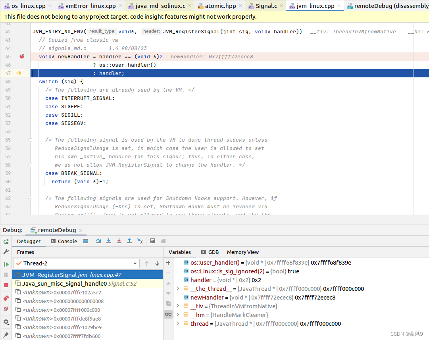Click the Step Over icon
This screenshot has width=429, height=340.
[98, 241]
